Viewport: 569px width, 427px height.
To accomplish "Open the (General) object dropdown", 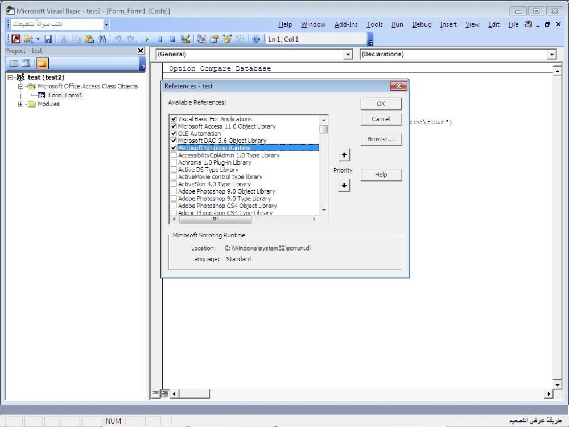I will [348, 54].
